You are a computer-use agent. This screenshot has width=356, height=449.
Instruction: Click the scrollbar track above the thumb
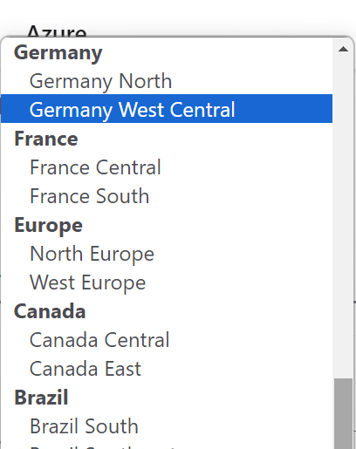click(343, 218)
